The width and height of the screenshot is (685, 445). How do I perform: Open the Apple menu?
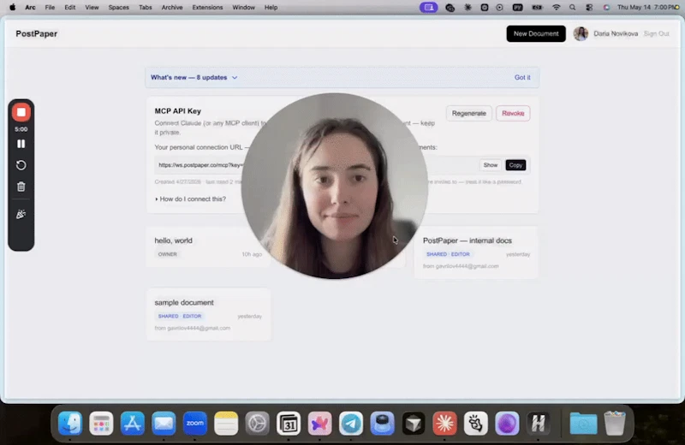coord(12,8)
